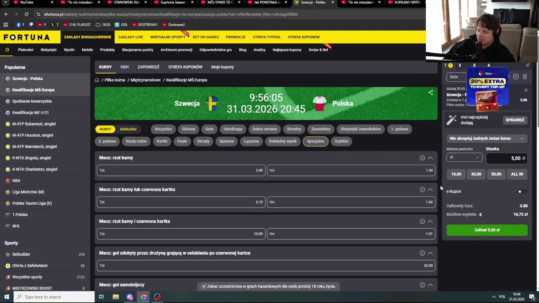Screen dimensions: 539x303
Task: Select Tak 2.15 karny lub czerwona kartka
Action: point(181,202)
